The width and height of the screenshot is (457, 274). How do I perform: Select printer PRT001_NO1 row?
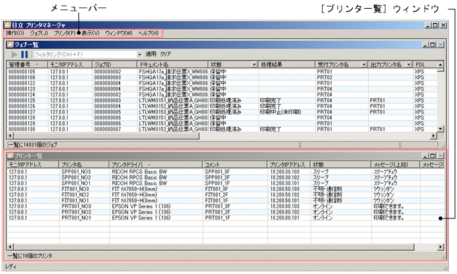pyautogui.click(x=225, y=218)
